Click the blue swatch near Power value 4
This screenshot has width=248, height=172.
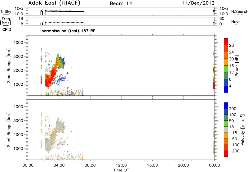click(226, 89)
